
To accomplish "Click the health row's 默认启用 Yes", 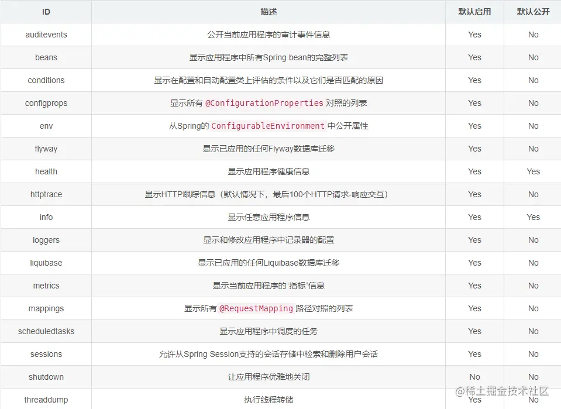I will (474, 172).
